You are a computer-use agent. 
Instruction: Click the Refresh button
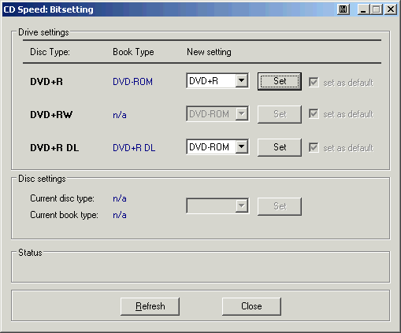click(150, 306)
